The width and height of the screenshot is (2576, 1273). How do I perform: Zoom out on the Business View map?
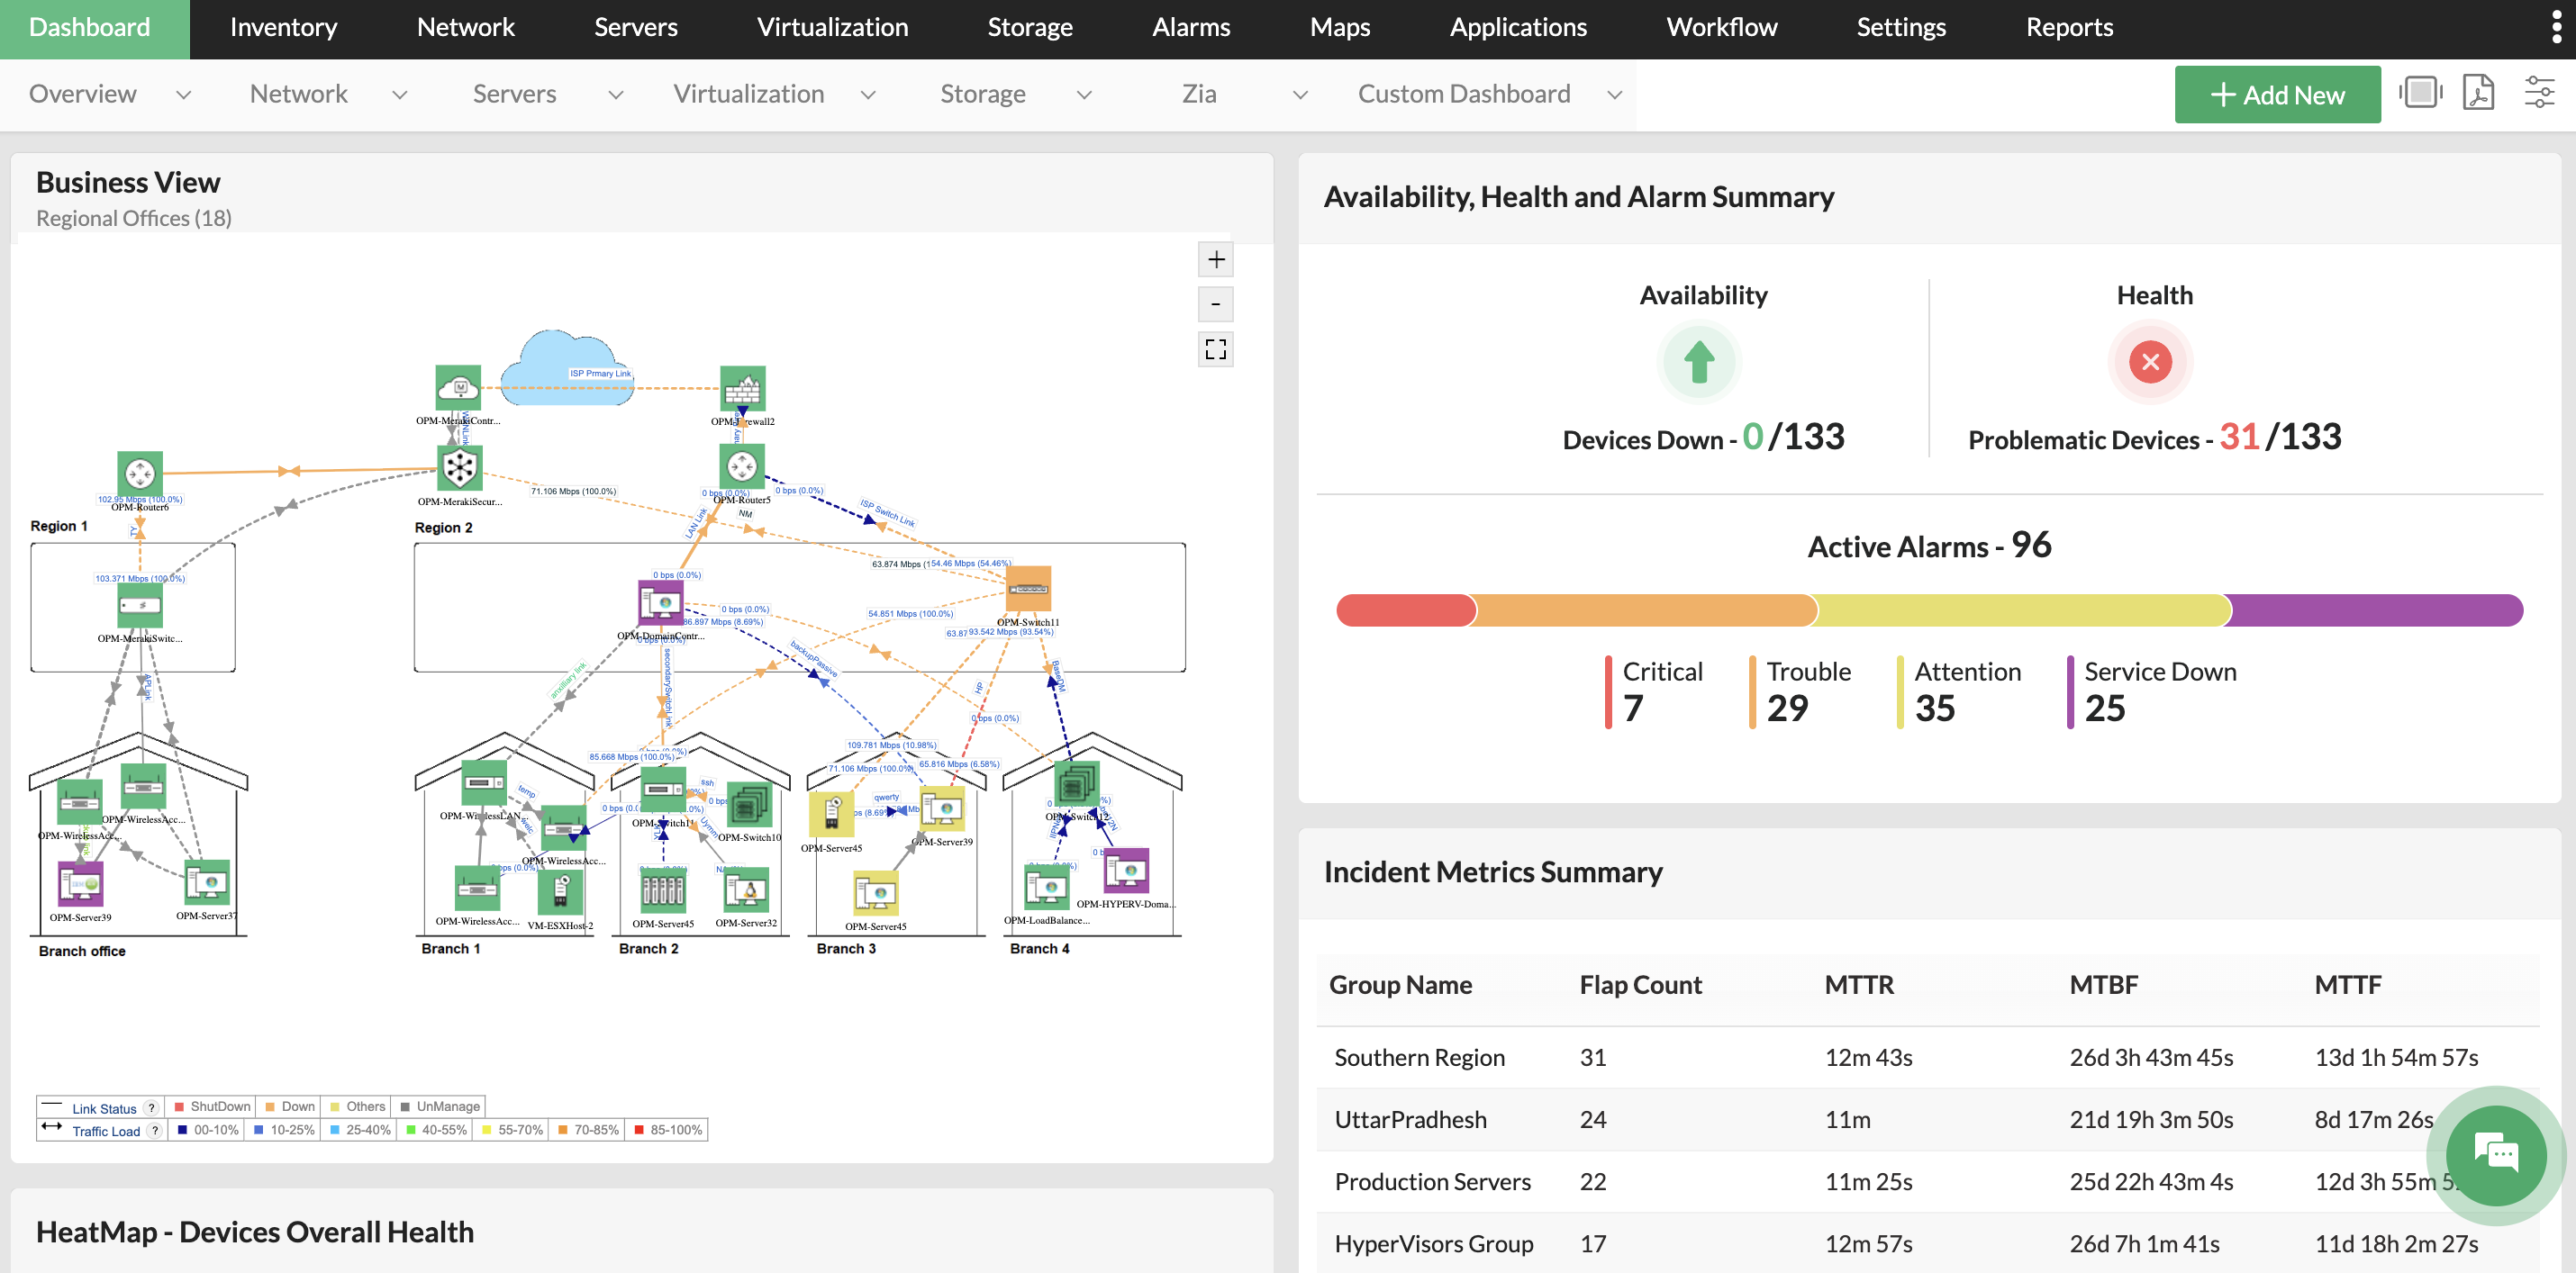tap(1215, 303)
